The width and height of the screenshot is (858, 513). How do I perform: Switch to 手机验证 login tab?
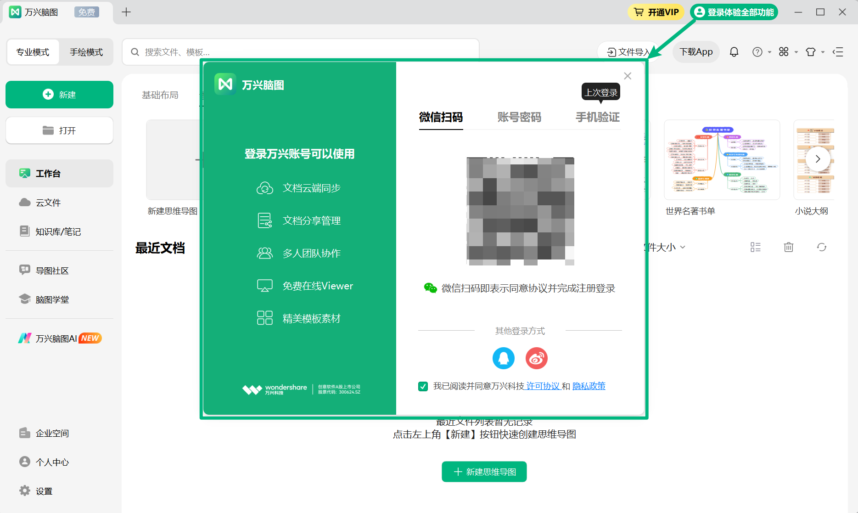point(598,118)
